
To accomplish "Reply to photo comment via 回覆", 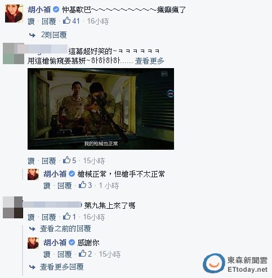I will (x=49, y=161).
